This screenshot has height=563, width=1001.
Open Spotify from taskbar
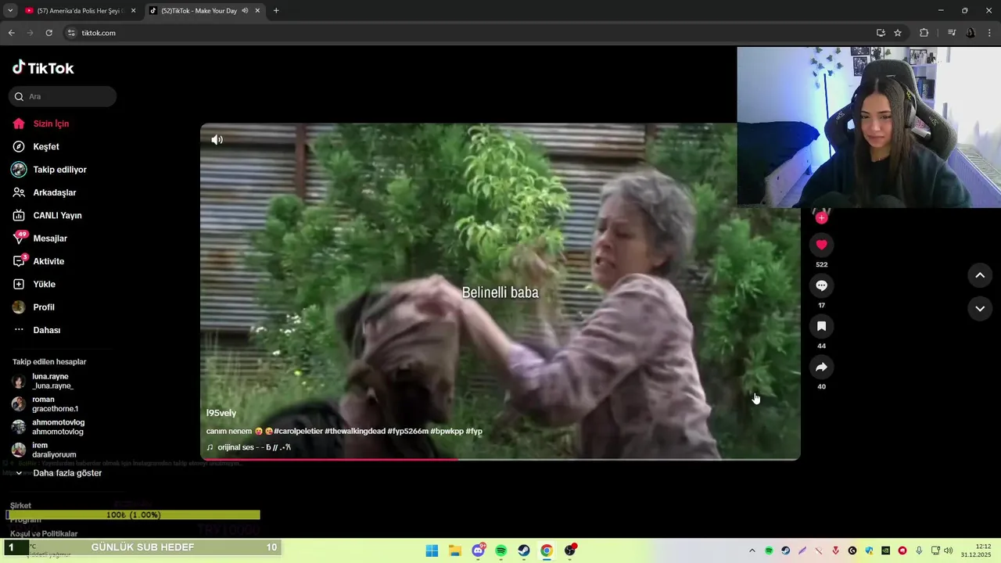500,550
